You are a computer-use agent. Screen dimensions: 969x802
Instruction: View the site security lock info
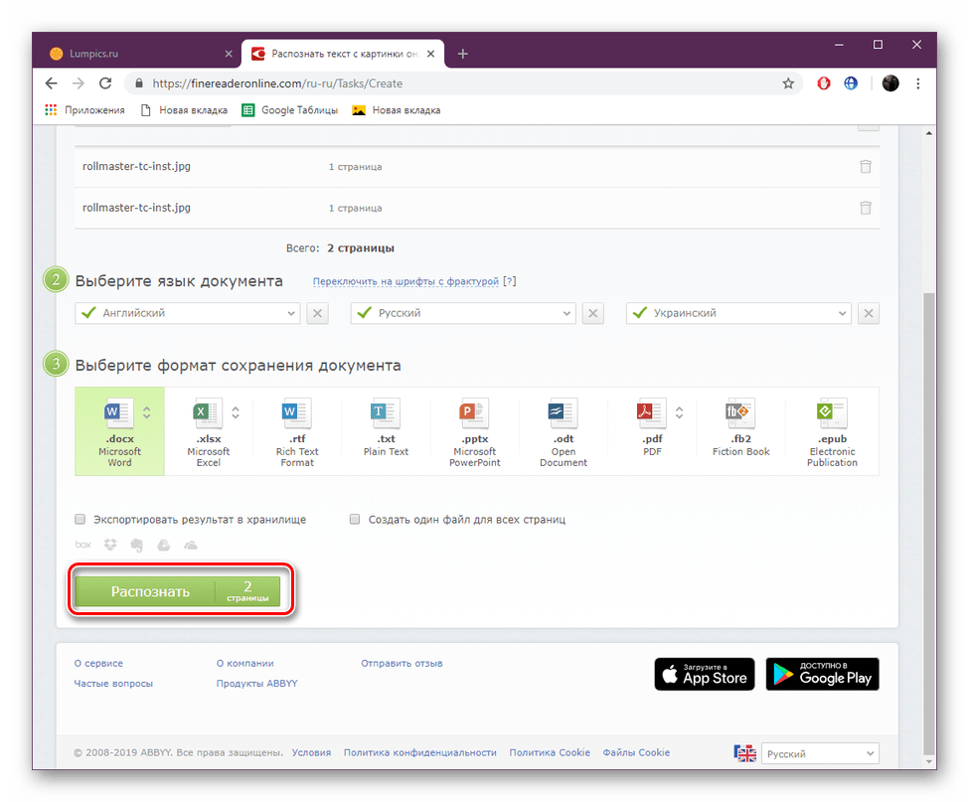(139, 83)
